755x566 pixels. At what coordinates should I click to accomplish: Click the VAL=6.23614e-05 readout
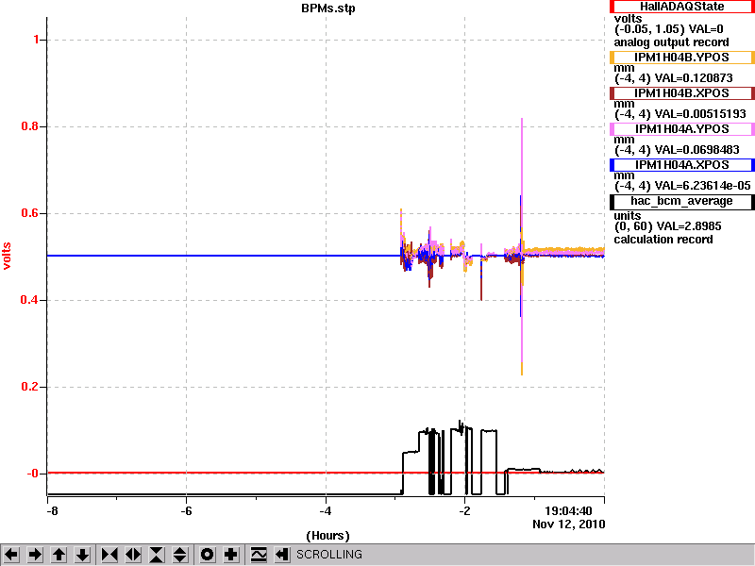point(702,186)
